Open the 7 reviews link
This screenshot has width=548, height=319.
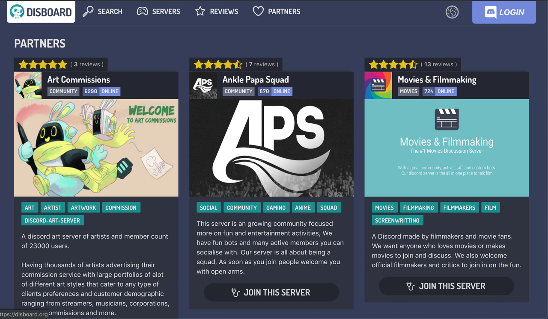coord(262,65)
